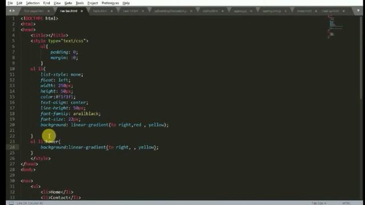
Task: Click the 'float: left;' line
Action: 55,80
